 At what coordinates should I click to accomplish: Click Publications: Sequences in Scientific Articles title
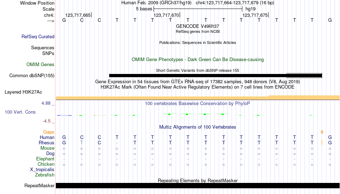click(x=198, y=43)
